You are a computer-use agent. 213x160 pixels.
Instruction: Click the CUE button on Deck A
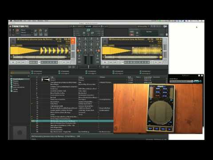pos(19,62)
